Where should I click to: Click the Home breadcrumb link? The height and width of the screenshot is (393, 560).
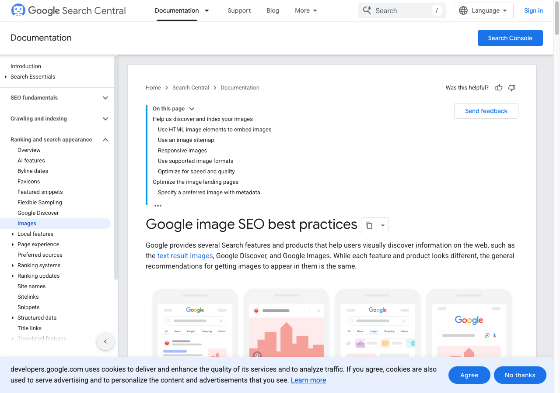[153, 88]
